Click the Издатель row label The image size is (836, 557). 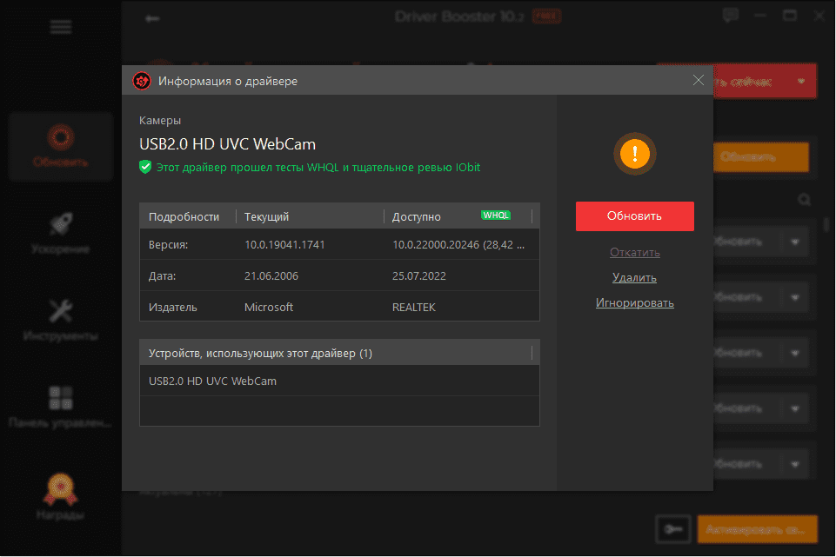(x=173, y=308)
